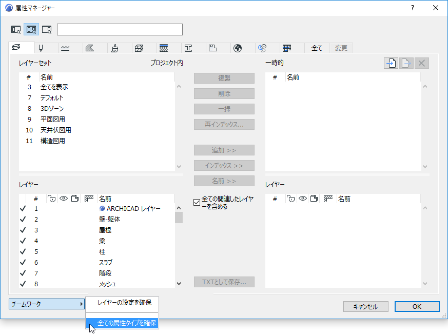Sort temporary layers by lock column icon

(x=291, y=199)
